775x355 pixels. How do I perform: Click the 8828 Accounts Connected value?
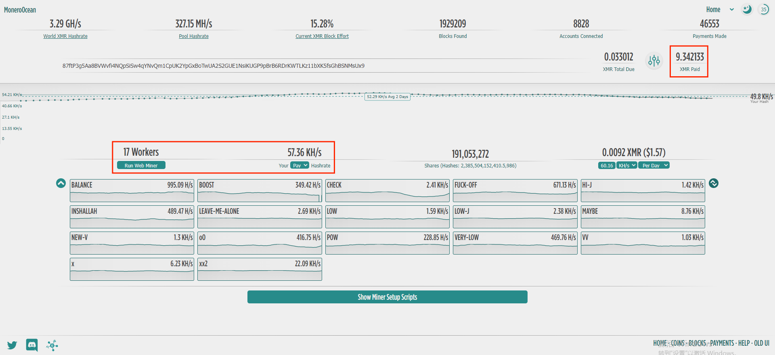581,24
